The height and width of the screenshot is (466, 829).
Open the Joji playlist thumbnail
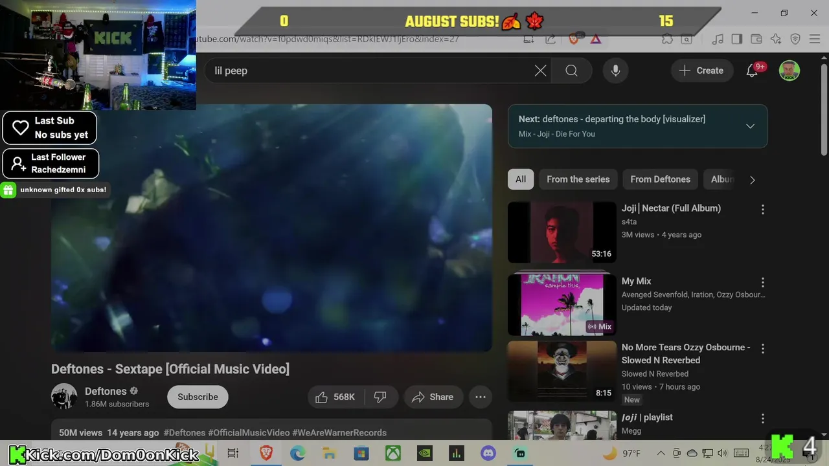tap(562, 426)
